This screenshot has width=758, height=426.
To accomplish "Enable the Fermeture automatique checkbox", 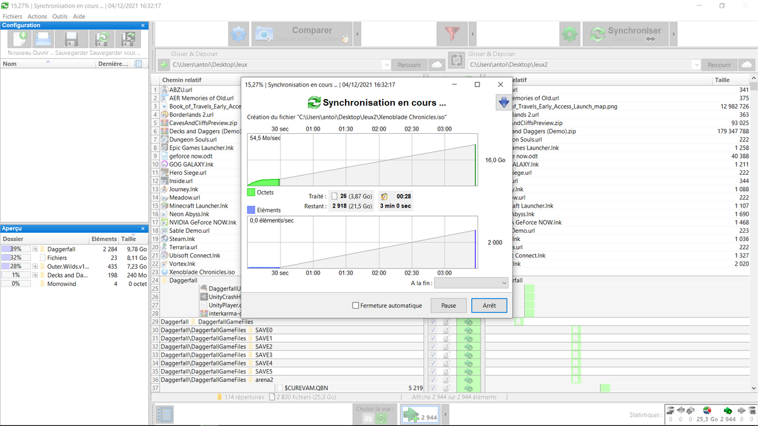I will tap(356, 305).
